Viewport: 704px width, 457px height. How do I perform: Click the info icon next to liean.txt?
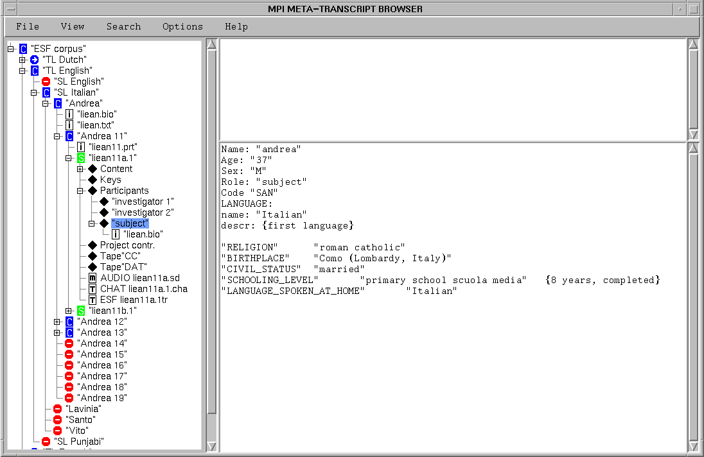click(69, 125)
